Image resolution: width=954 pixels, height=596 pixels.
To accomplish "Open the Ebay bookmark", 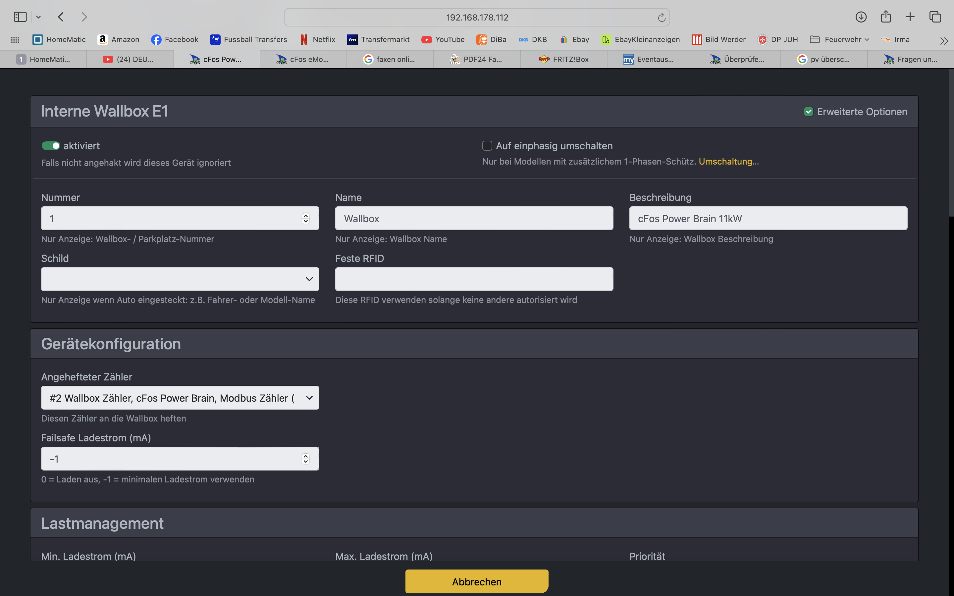I will coord(574,39).
